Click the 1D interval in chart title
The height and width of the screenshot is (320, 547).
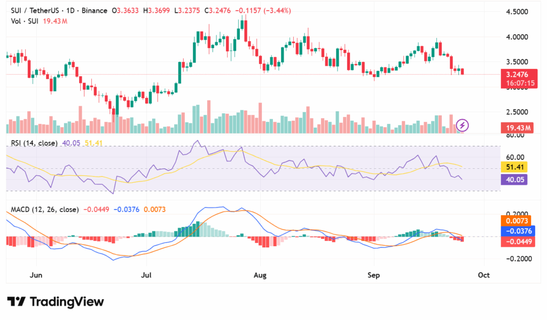tap(71, 11)
